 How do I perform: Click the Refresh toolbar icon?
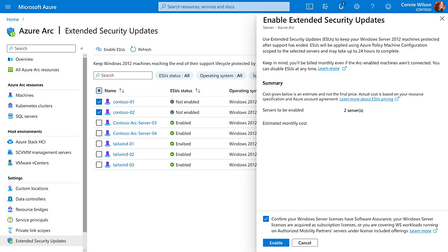(x=134, y=50)
